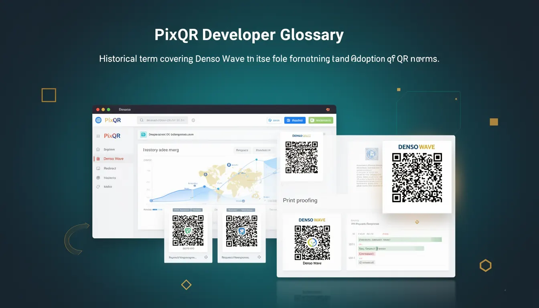Viewport: 539px width, 308px height.
Task: Click the icon beside Meko in the sidebar
Action: [98, 186]
